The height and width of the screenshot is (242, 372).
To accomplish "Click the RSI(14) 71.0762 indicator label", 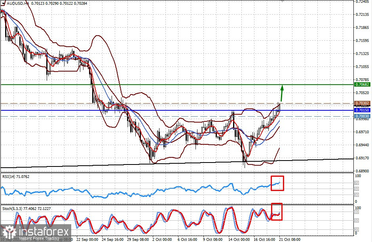I will pos(16,177).
